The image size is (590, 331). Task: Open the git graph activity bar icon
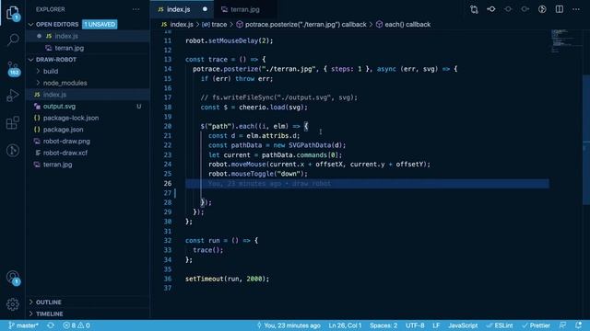point(13,150)
